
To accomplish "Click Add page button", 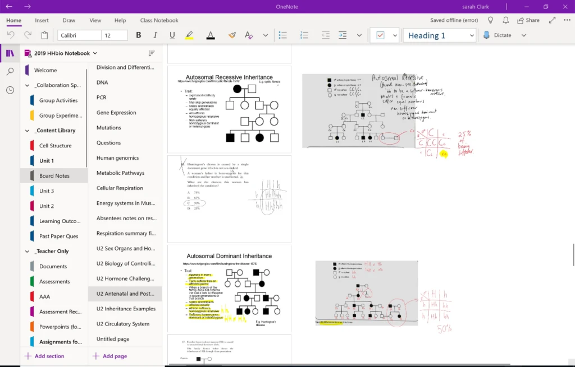I will [110, 356].
